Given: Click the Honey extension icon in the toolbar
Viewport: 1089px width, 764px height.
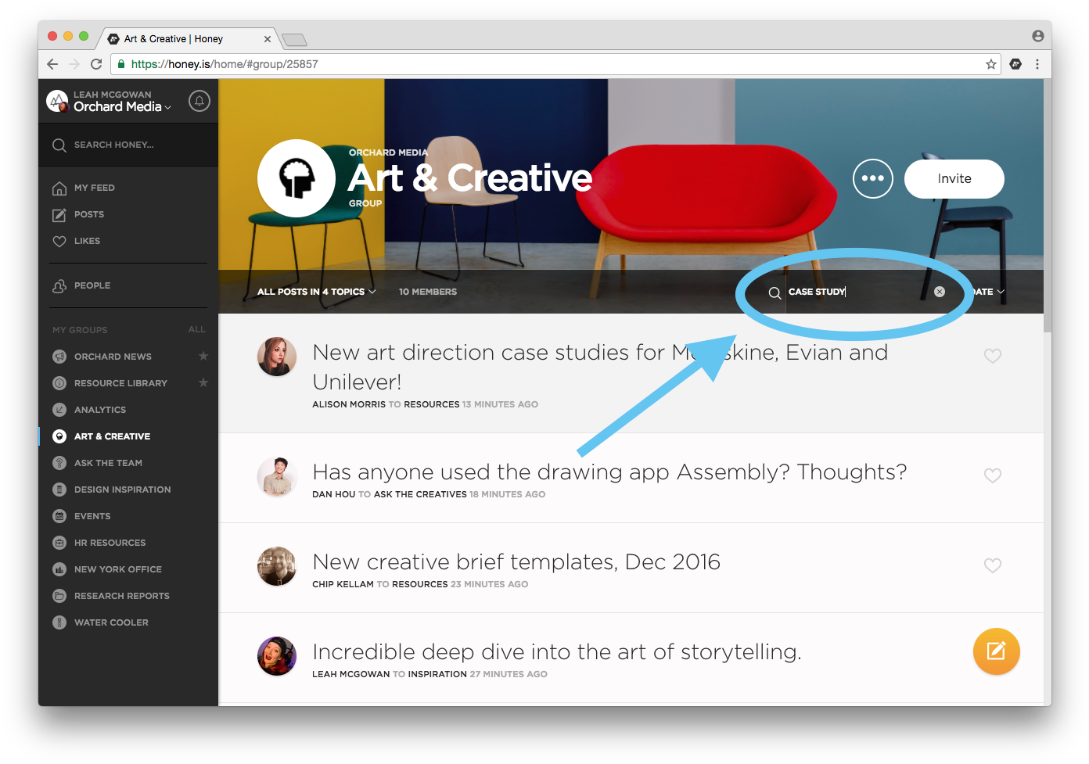Looking at the screenshot, I should coord(1015,64).
